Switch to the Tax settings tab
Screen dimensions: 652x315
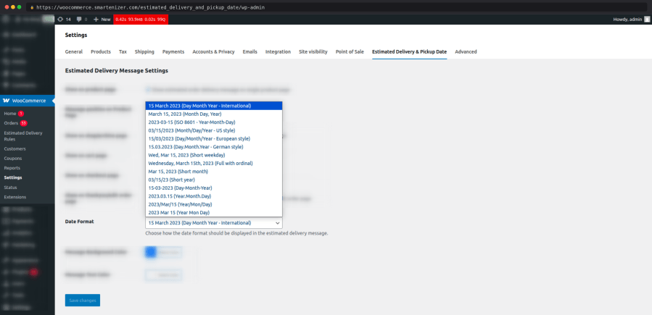pos(123,52)
